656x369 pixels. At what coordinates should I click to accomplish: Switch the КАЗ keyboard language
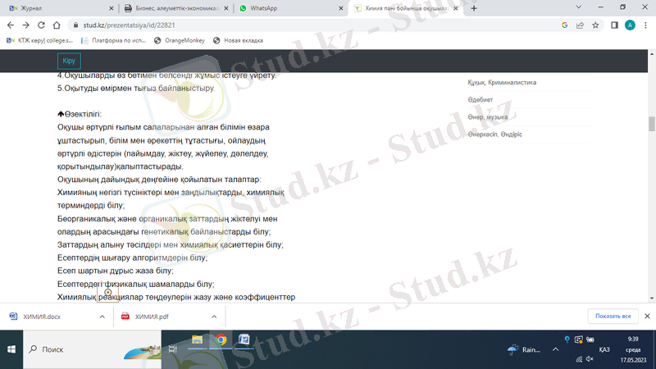click(604, 349)
